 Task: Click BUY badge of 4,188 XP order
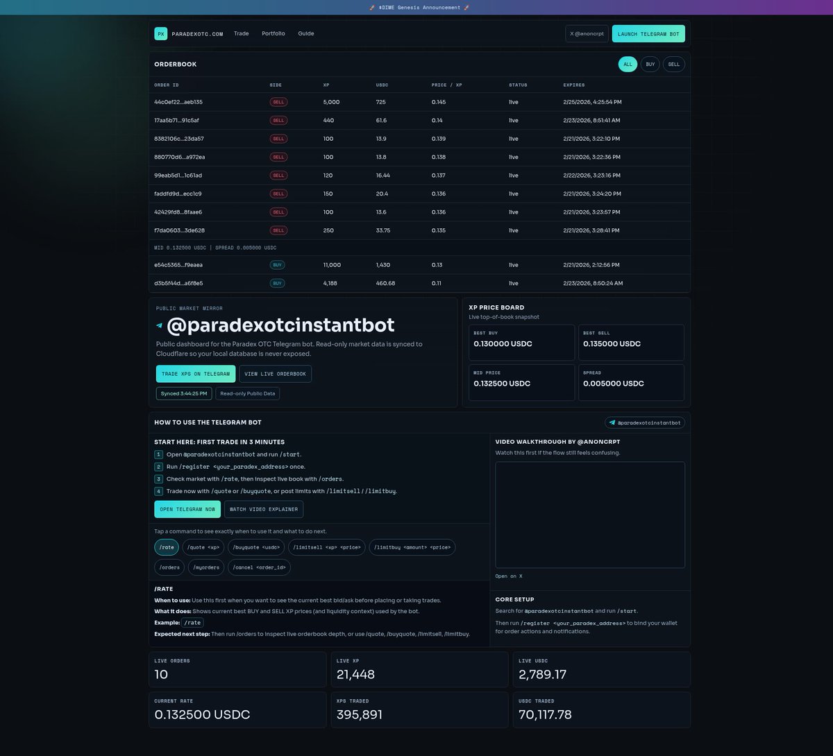click(277, 283)
